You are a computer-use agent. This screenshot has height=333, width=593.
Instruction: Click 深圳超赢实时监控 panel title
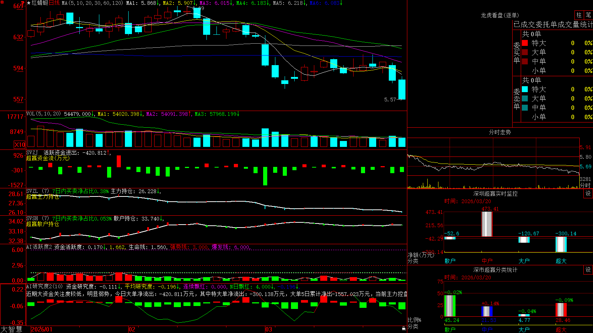[496, 194]
